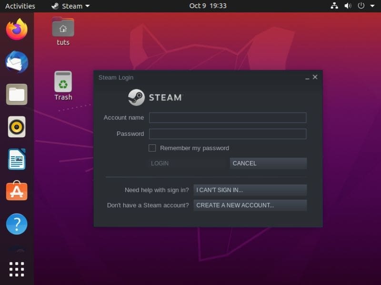Open Ubuntu Software store icon
Screen dimensions: 381x285
click(x=17, y=191)
